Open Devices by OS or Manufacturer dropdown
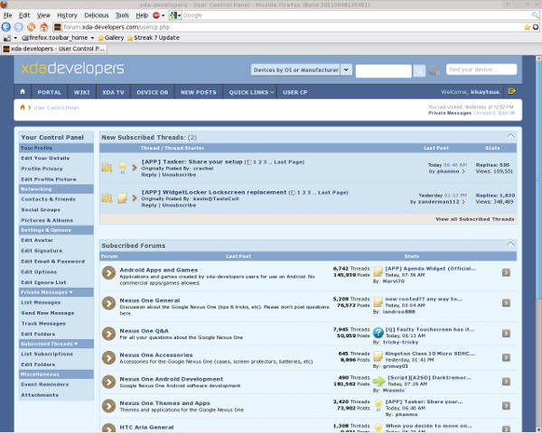 click(302, 69)
